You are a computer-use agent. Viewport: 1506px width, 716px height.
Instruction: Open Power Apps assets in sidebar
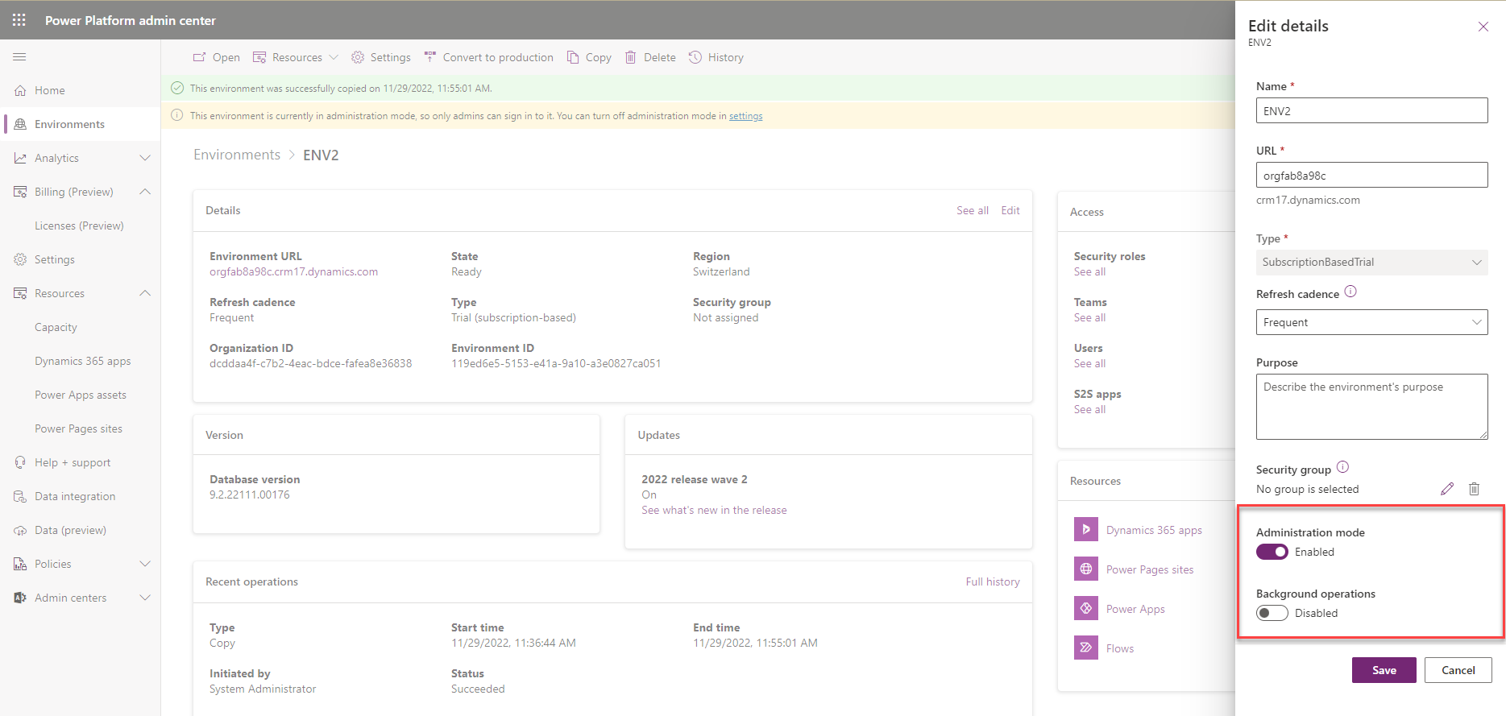click(x=81, y=395)
